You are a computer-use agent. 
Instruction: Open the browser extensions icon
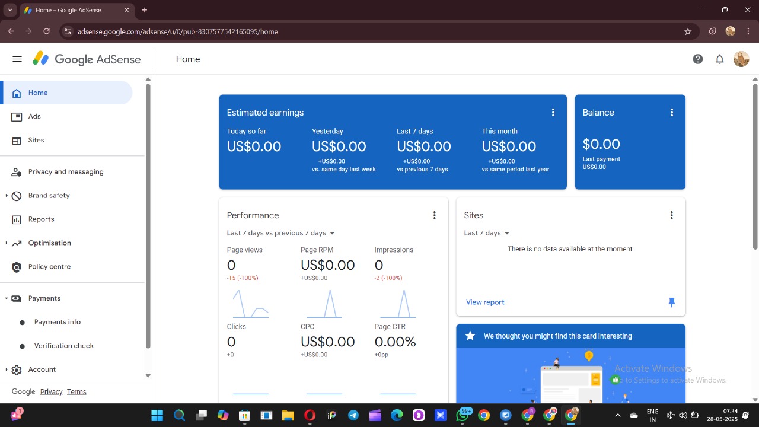[x=713, y=31]
